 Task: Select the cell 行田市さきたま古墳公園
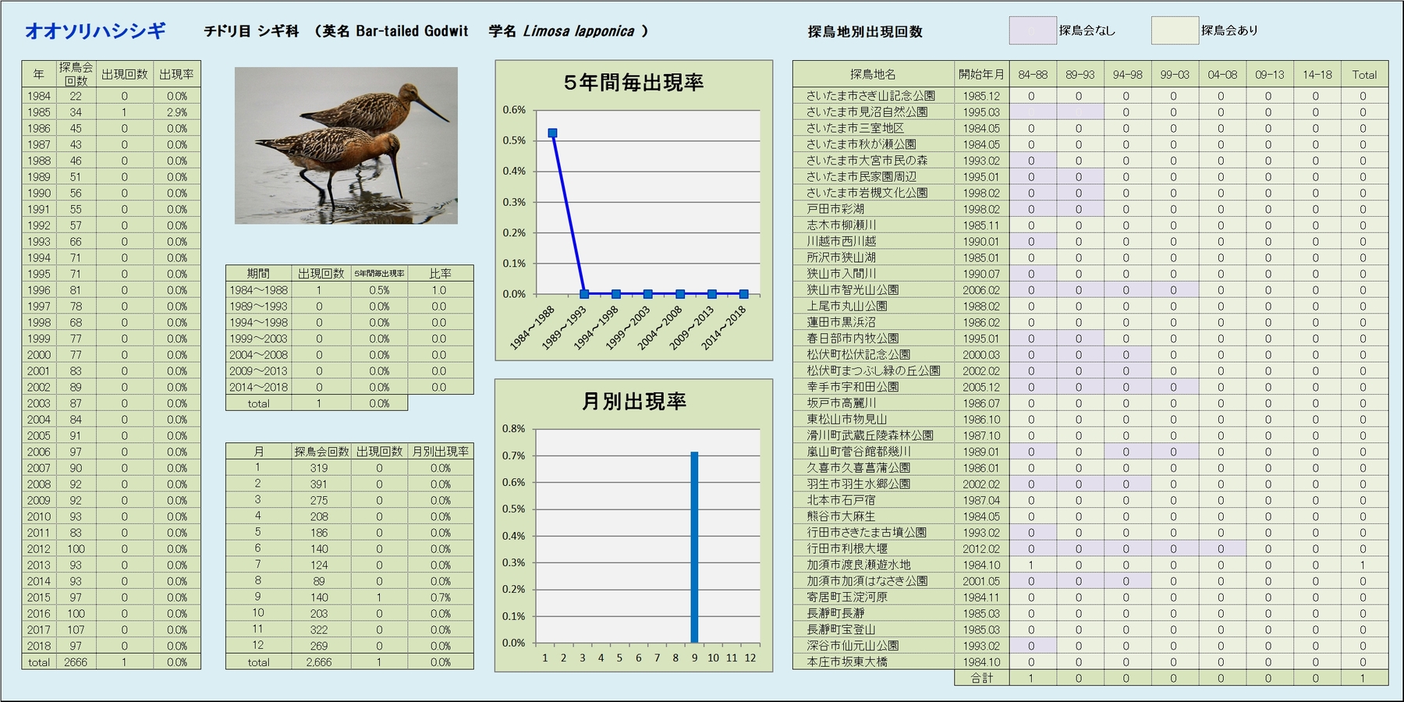(873, 533)
